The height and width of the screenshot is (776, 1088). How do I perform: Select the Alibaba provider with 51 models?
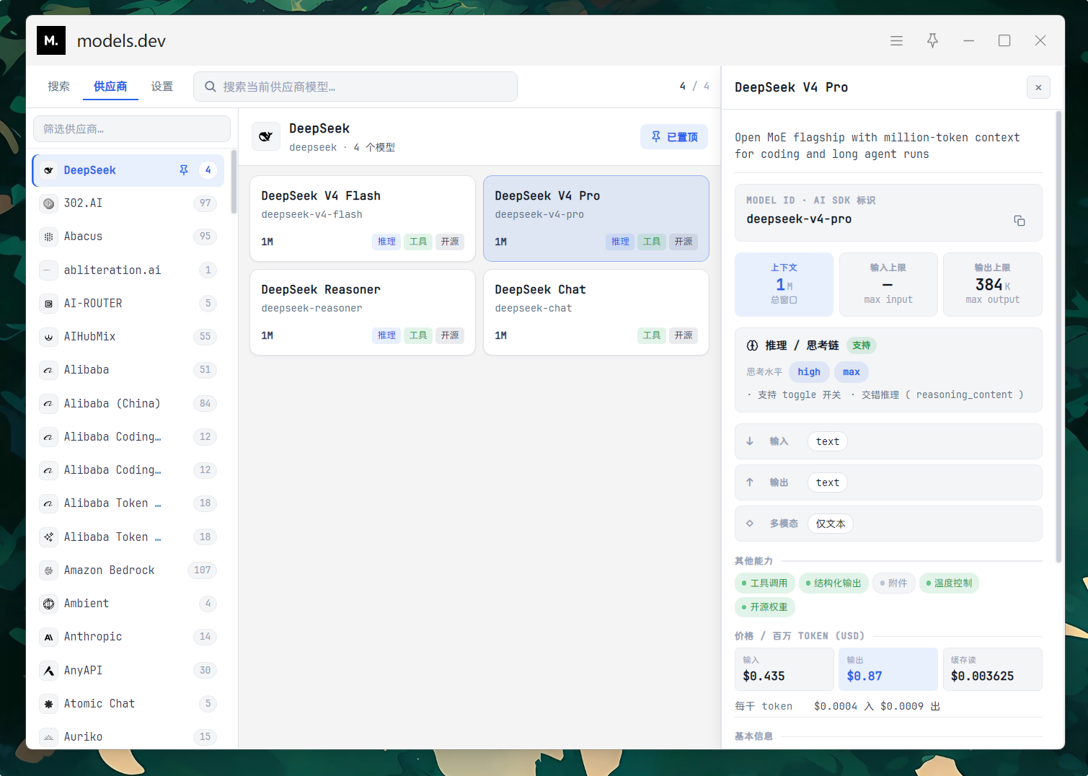coord(128,370)
